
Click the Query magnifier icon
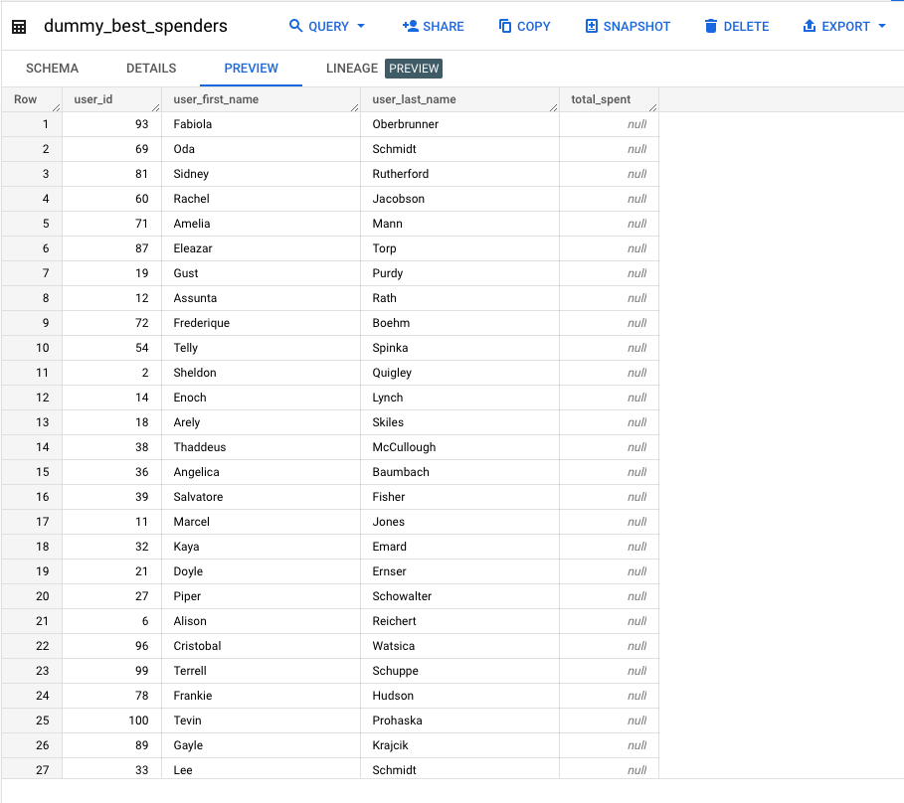click(x=295, y=26)
